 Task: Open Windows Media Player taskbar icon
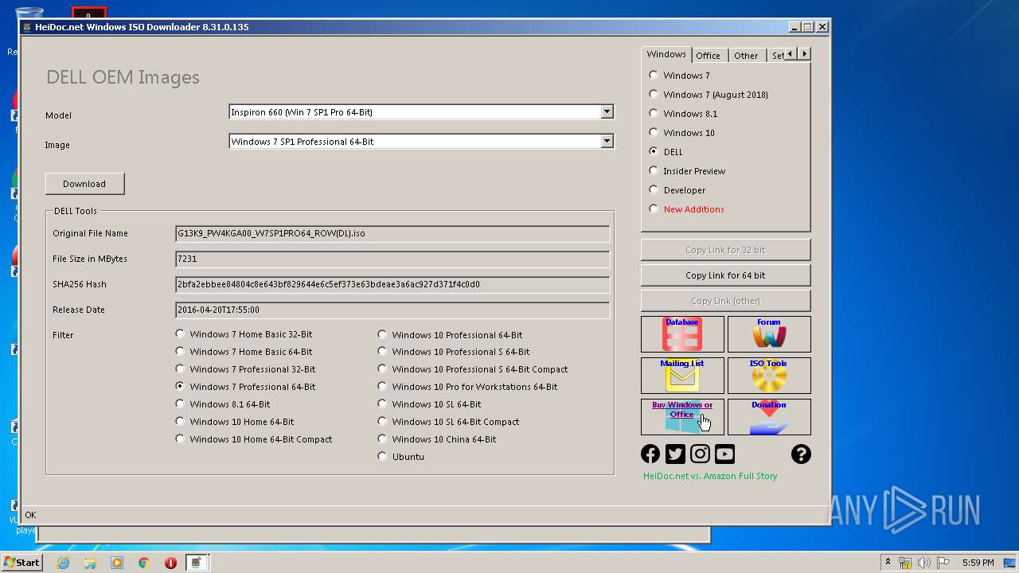117,563
